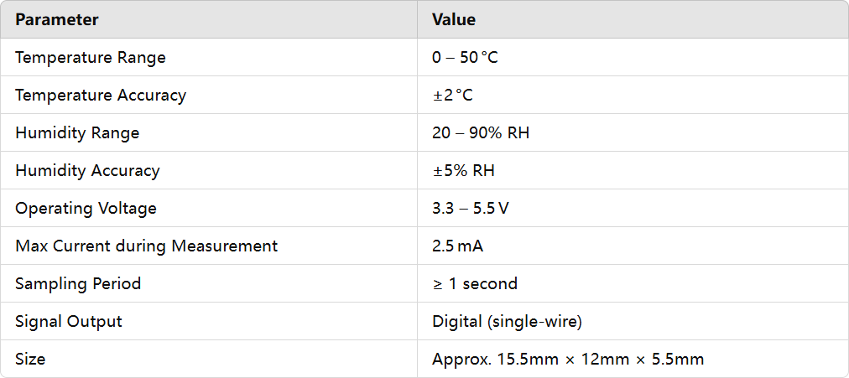Select Max Current during Measurement cell
849x378 pixels.
(146, 246)
